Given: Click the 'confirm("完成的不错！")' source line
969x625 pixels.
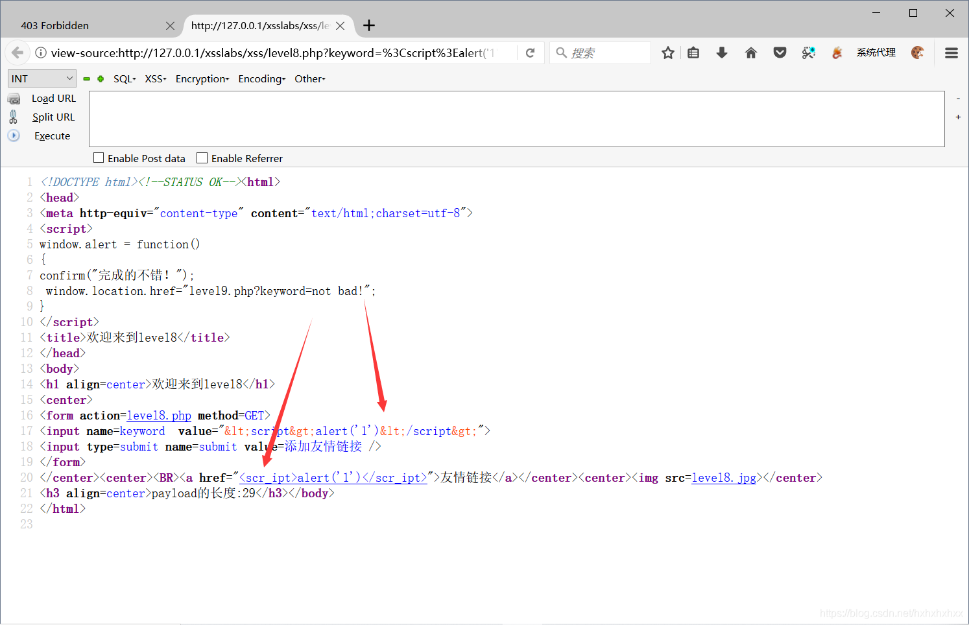Looking at the screenshot, I should click(x=117, y=276).
